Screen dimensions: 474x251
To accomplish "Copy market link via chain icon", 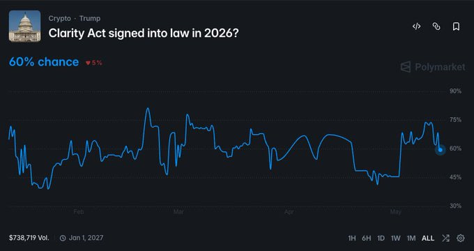I will coord(436,26).
